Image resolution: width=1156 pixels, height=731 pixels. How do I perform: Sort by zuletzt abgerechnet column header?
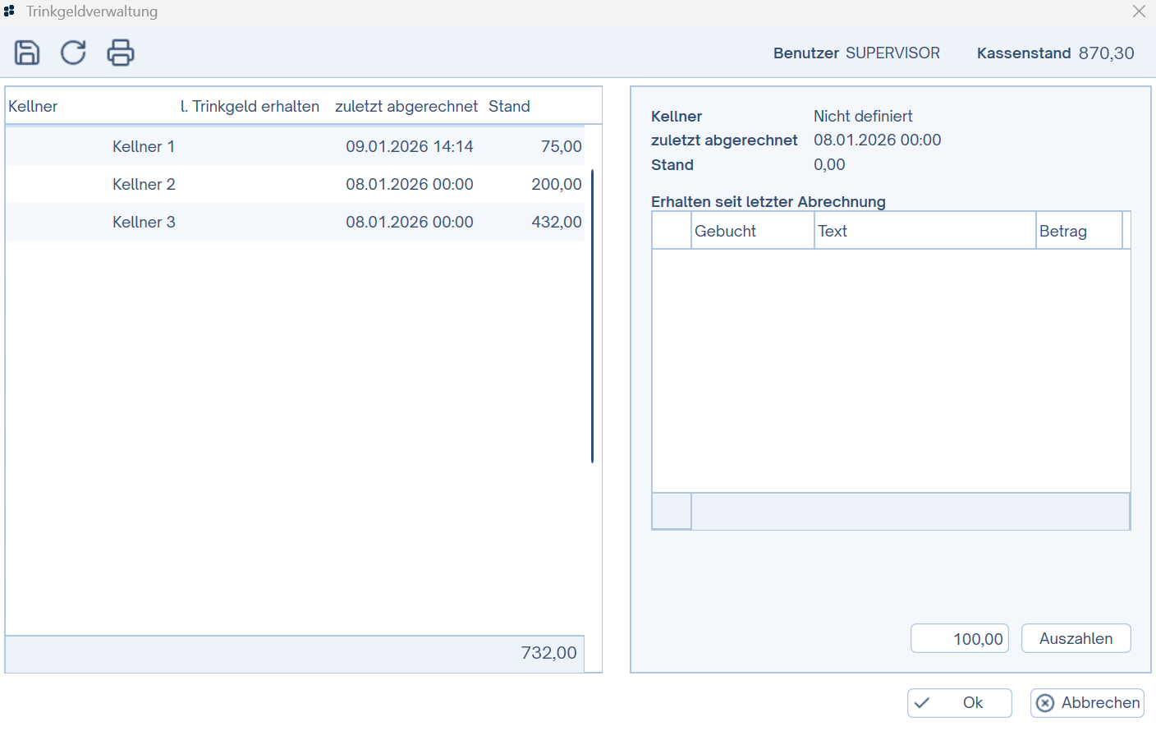(406, 106)
